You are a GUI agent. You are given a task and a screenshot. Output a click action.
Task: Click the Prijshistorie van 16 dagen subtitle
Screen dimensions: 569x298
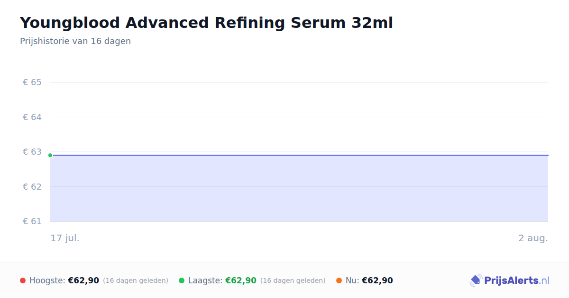pos(75,41)
